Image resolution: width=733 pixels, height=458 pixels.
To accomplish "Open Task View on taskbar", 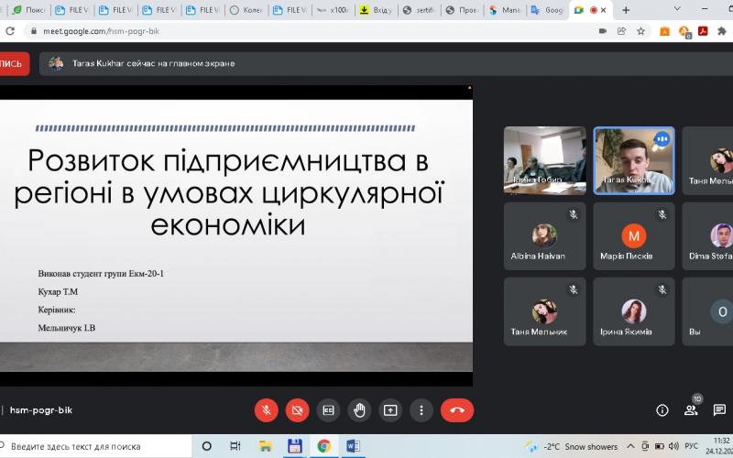I will pyautogui.click(x=235, y=446).
